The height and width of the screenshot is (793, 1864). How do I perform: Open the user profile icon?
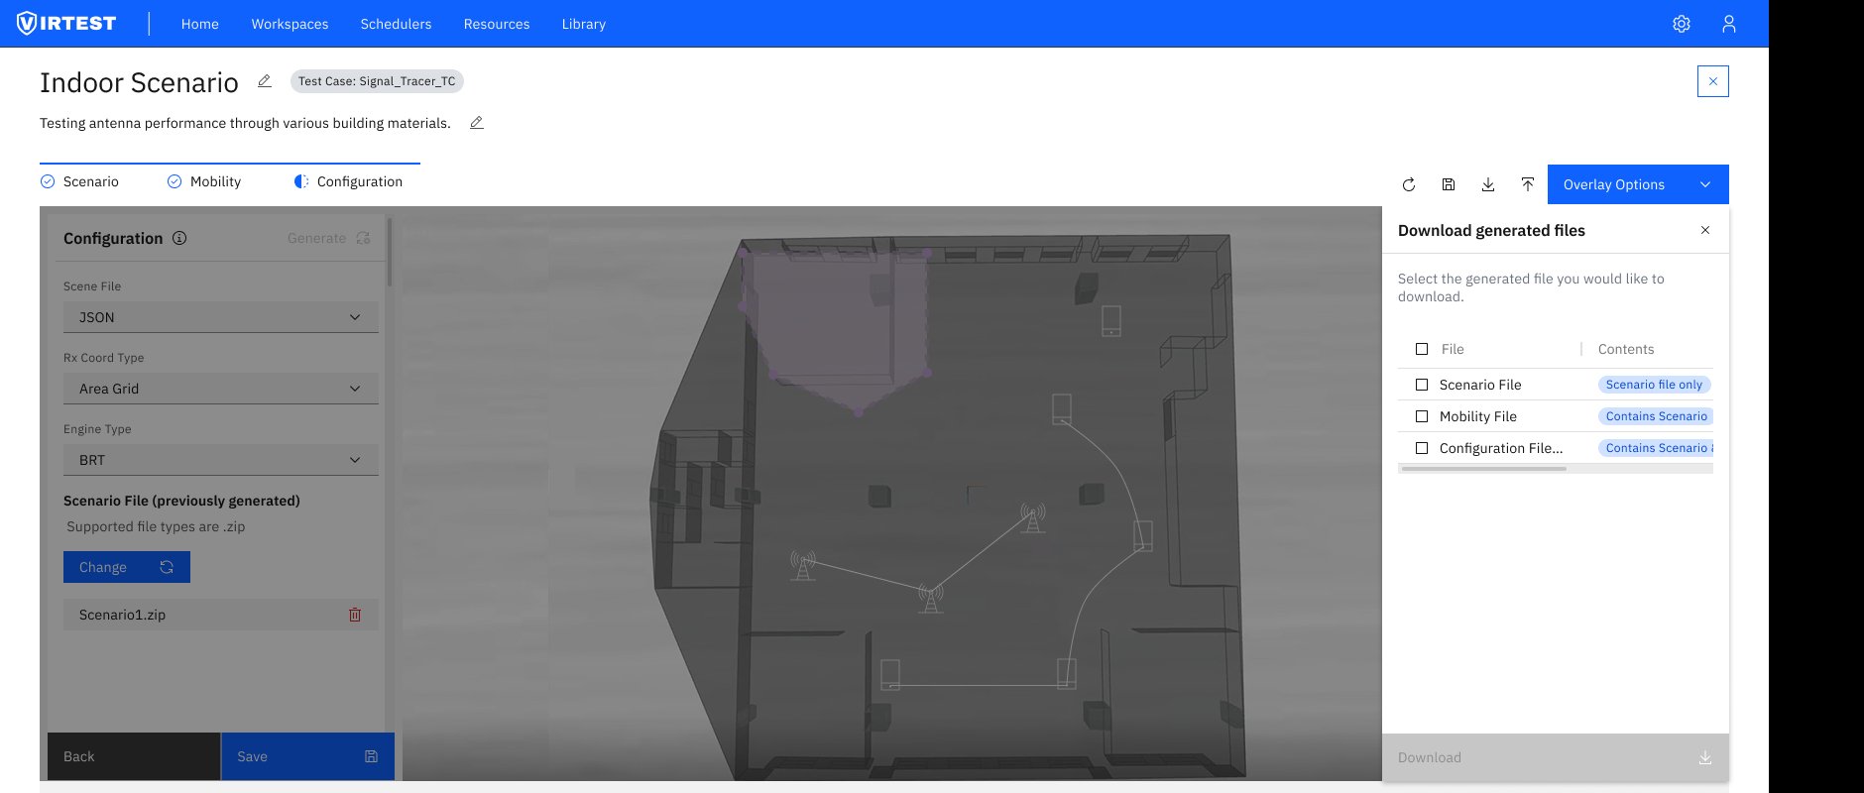(1729, 24)
